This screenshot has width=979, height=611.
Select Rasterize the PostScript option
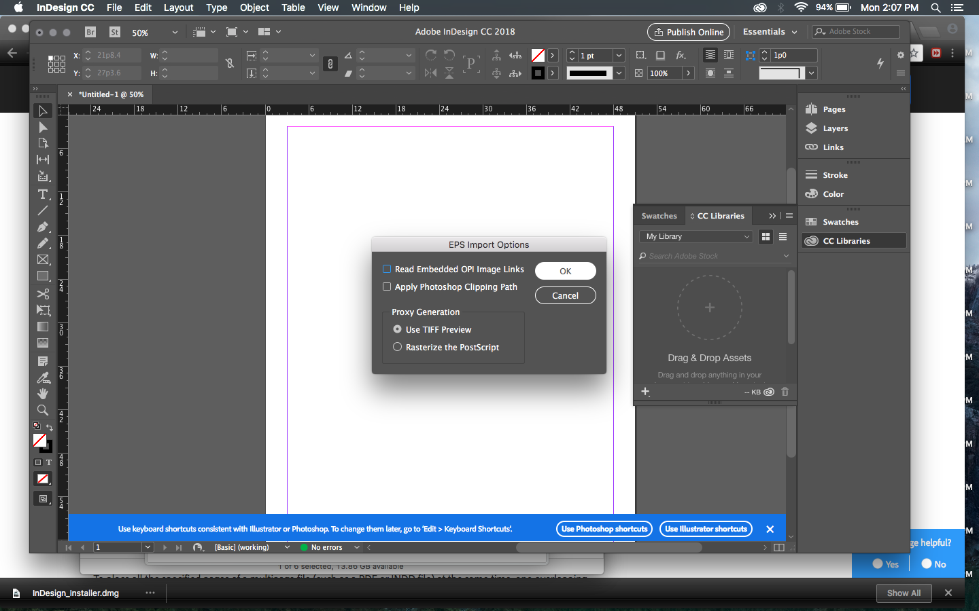[x=398, y=347]
